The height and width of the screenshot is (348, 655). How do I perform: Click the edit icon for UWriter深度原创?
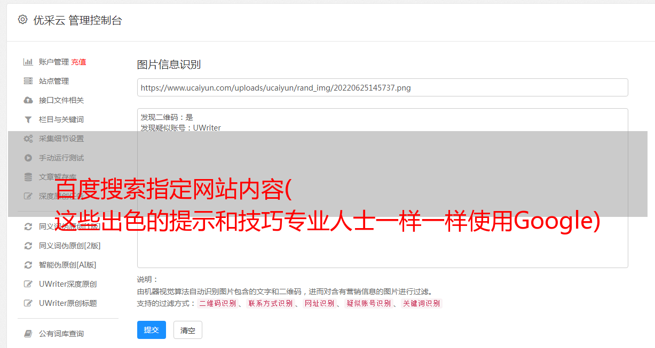pos(28,284)
